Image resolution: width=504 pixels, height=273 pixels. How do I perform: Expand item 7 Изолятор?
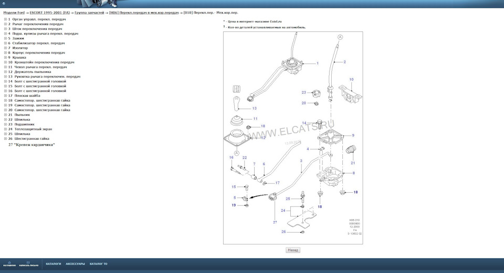pos(5,48)
